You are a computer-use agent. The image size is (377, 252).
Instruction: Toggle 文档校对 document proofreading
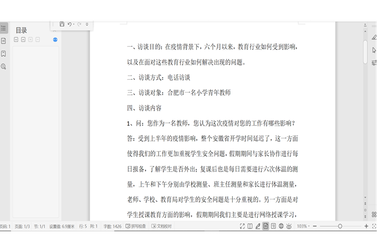[161, 226]
